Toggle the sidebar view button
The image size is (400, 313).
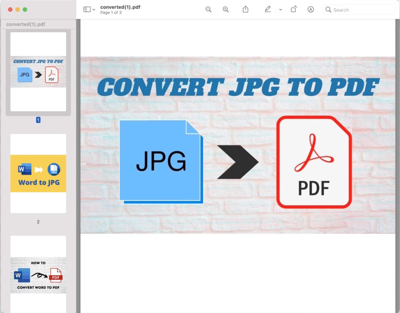point(87,10)
